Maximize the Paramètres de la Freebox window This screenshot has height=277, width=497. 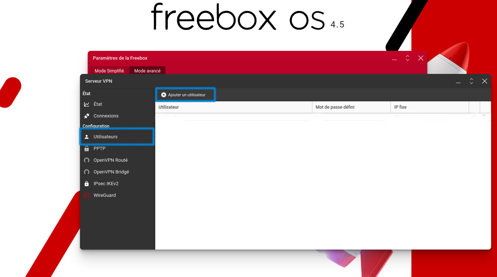click(x=407, y=58)
